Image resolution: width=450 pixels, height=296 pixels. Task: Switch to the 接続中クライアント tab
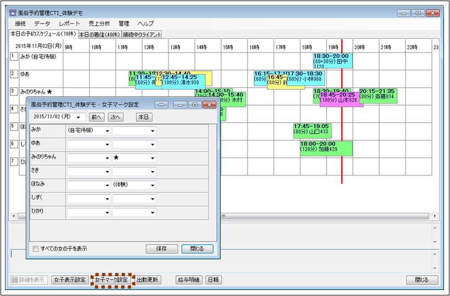tap(142, 35)
